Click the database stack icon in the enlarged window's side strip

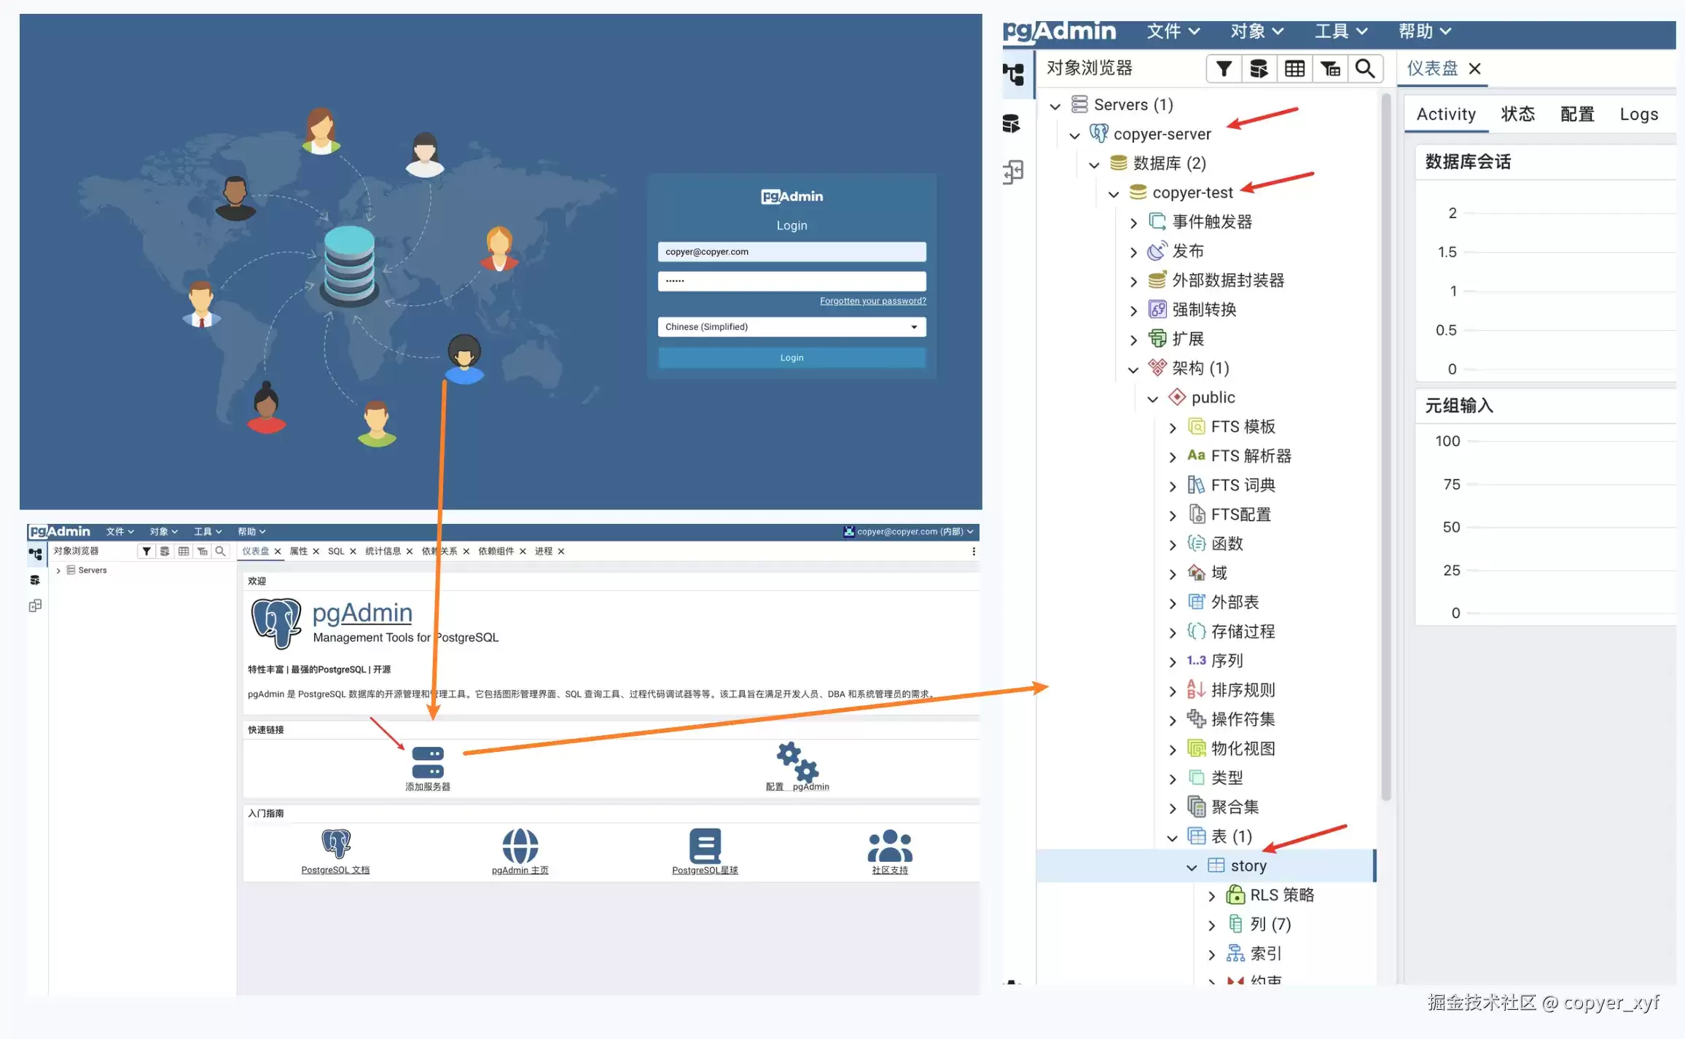1012,124
